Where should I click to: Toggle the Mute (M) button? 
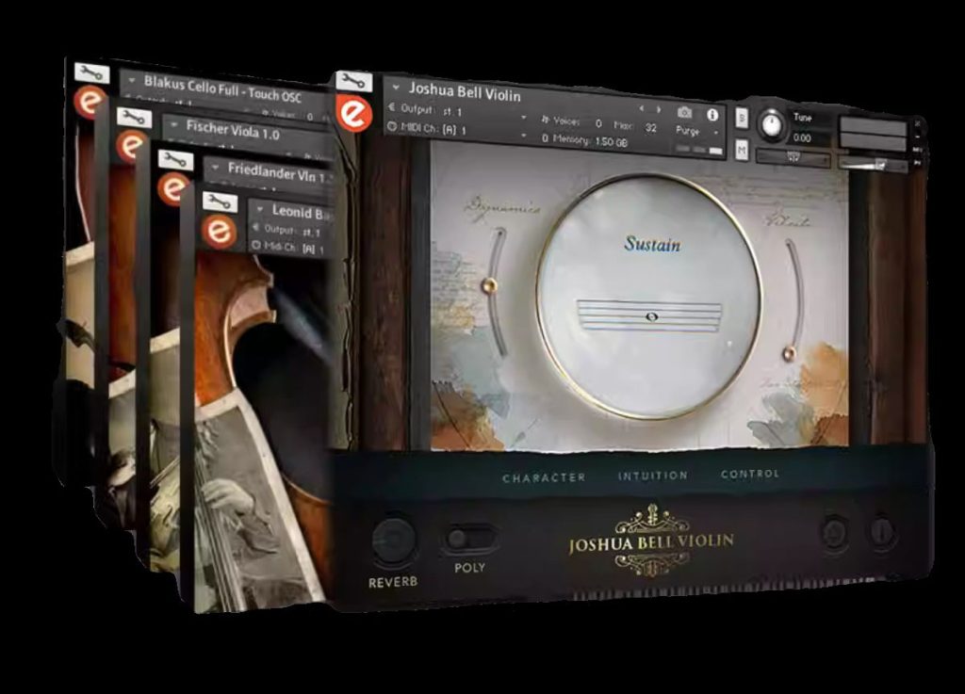pos(743,150)
